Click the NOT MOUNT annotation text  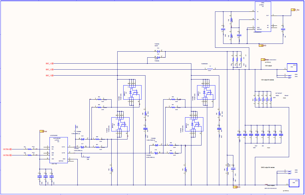(279, 93)
